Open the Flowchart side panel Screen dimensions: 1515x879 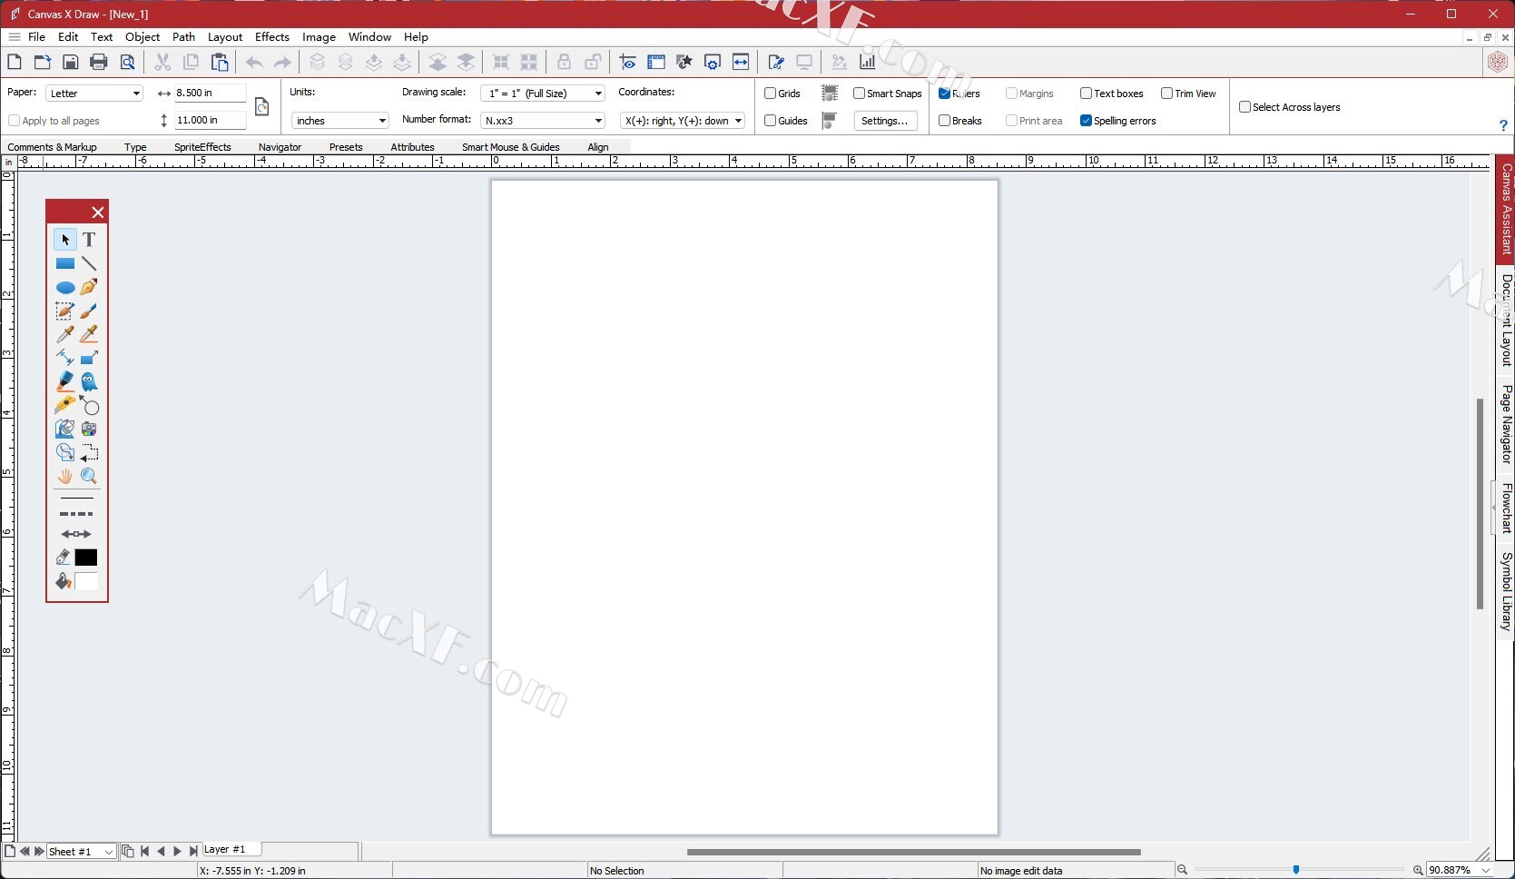tap(1506, 508)
